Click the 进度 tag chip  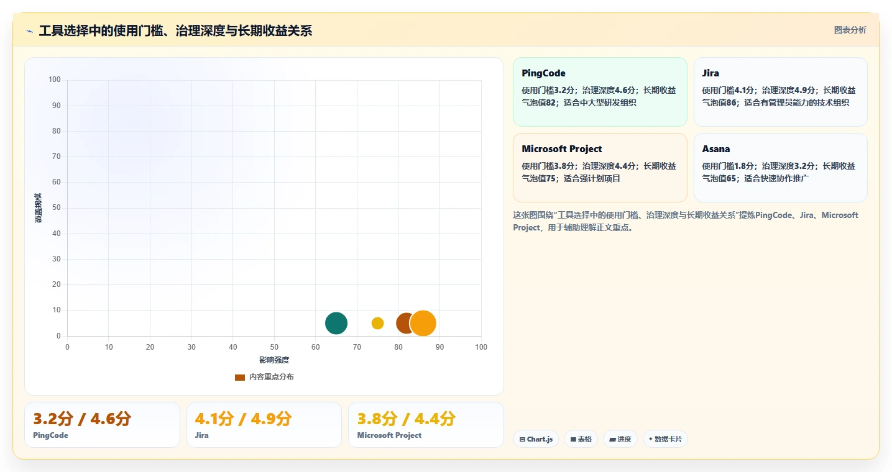(620, 439)
